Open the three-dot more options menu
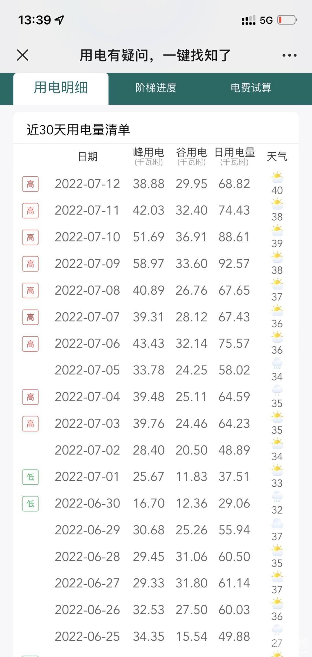Viewport: 312px width, 657px height. (x=289, y=55)
